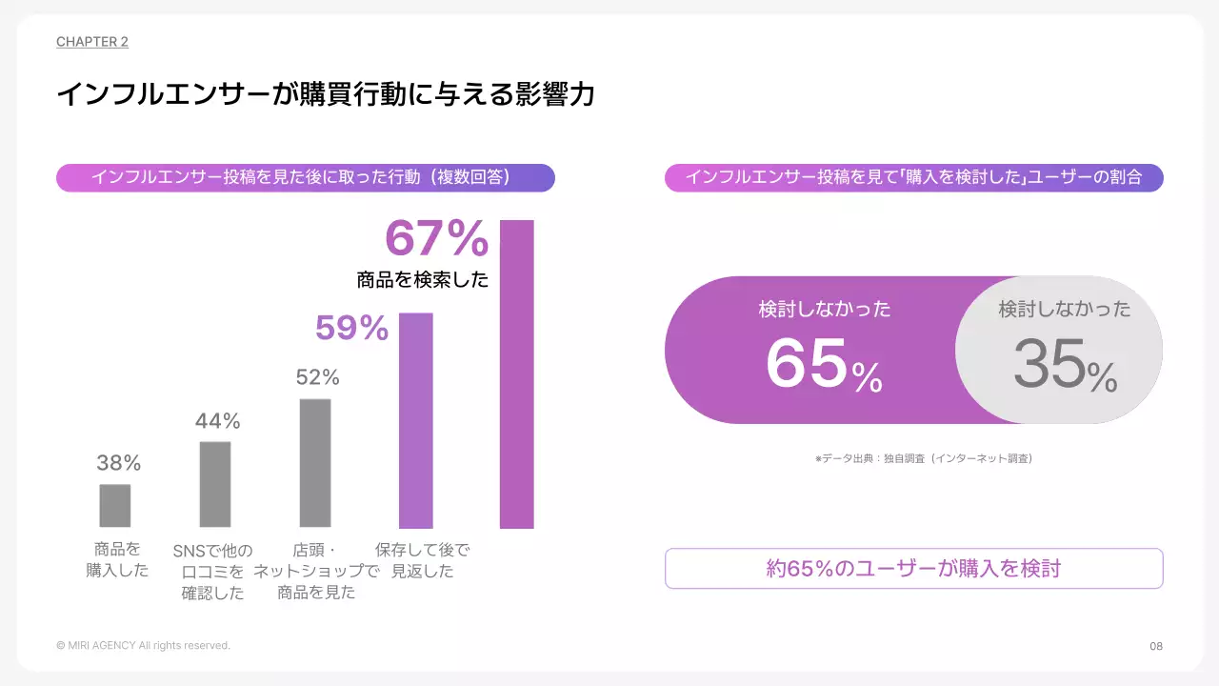
Task: Click the slide title インフルエンサーが購買行動に与える影響力
Action: (326, 94)
